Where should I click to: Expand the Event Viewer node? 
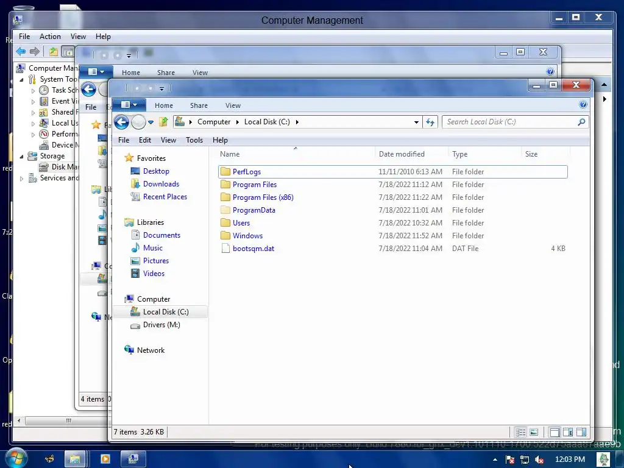(x=33, y=102)
